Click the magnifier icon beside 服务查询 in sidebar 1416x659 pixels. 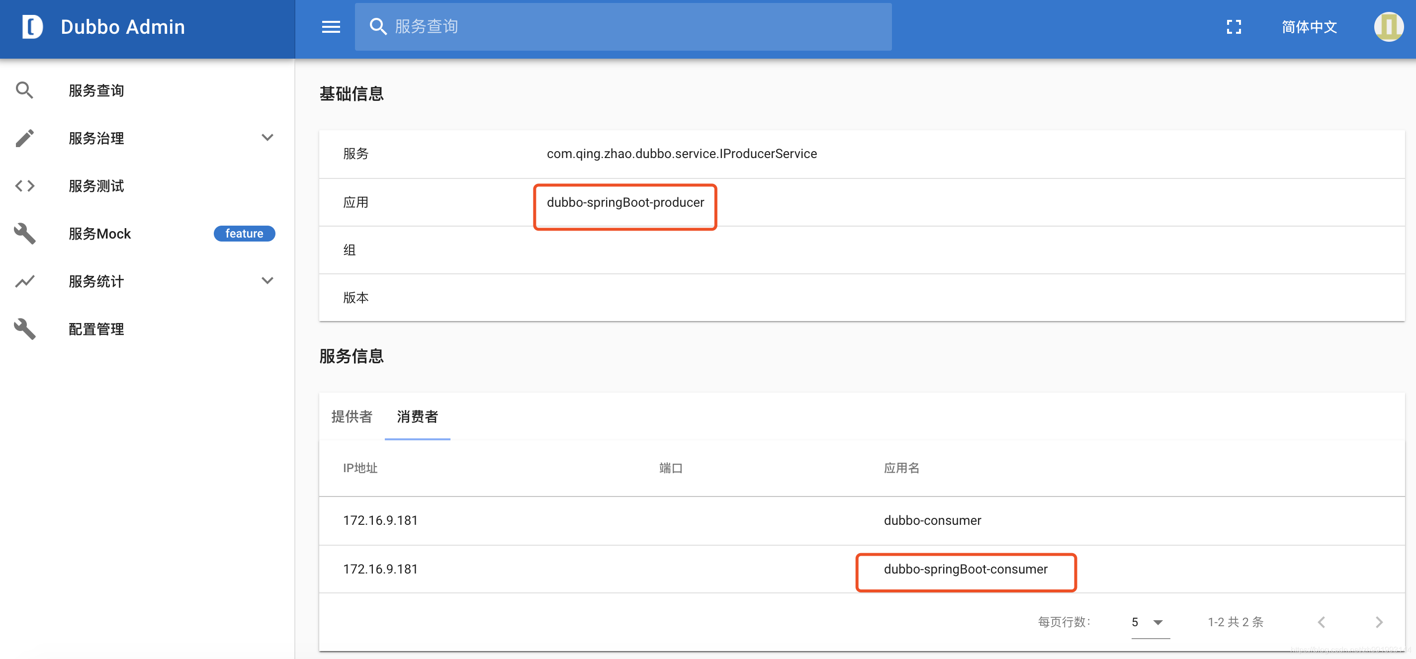pyautogui.click(x=25, y=90)
